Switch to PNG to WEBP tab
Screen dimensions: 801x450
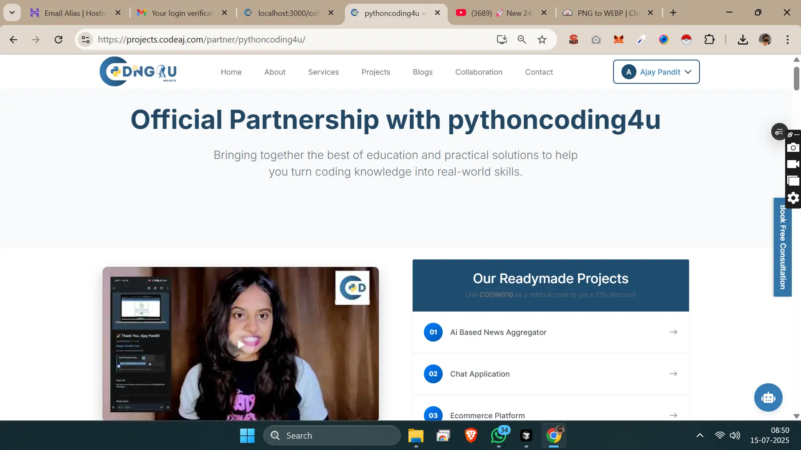608,13
